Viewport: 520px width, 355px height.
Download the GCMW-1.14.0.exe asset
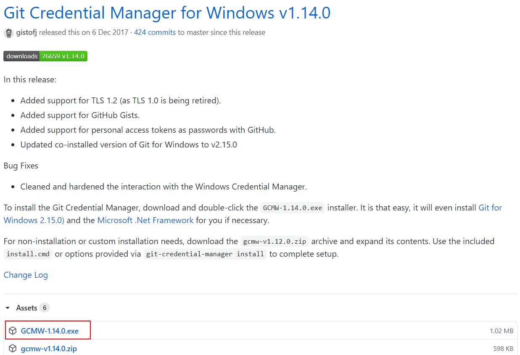[x=50, y=331]
